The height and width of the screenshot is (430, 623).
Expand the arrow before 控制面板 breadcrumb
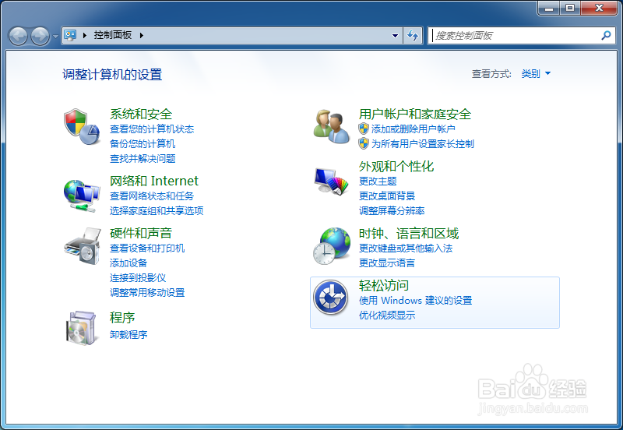(x=85, y=35)
